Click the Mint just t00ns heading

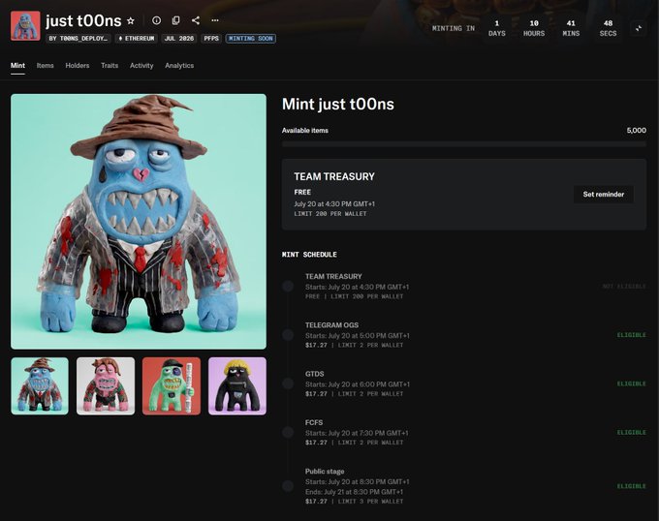pyautogui.click(x=338, y=105)
